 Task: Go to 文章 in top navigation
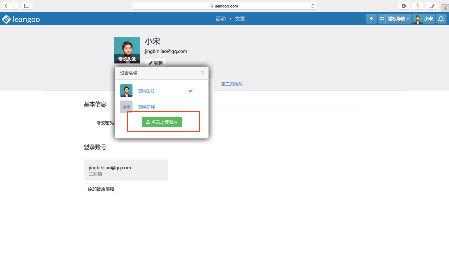pos(240,19)
